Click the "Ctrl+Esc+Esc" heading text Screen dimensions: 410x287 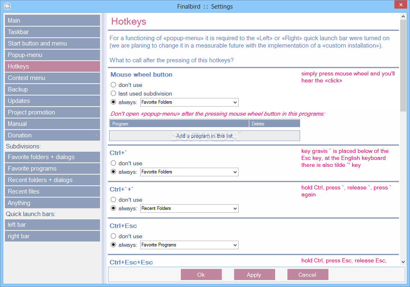131,262
